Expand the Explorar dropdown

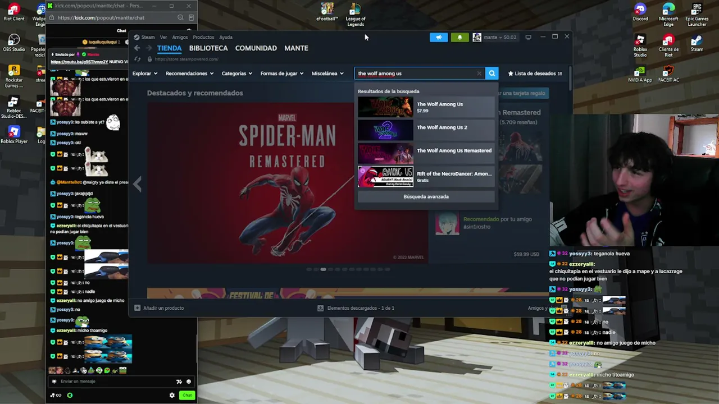[x=145, y=74]
